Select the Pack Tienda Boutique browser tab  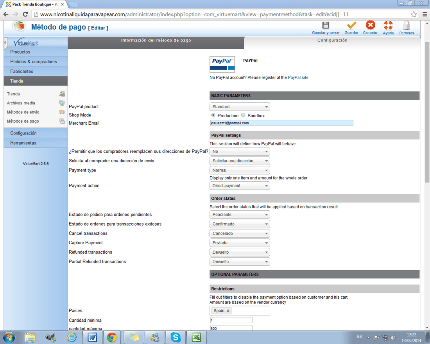[35, 4]
